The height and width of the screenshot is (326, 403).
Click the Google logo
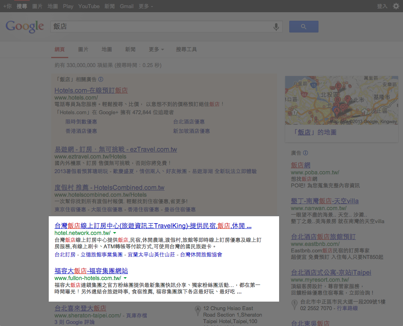(x=25, y=26)
